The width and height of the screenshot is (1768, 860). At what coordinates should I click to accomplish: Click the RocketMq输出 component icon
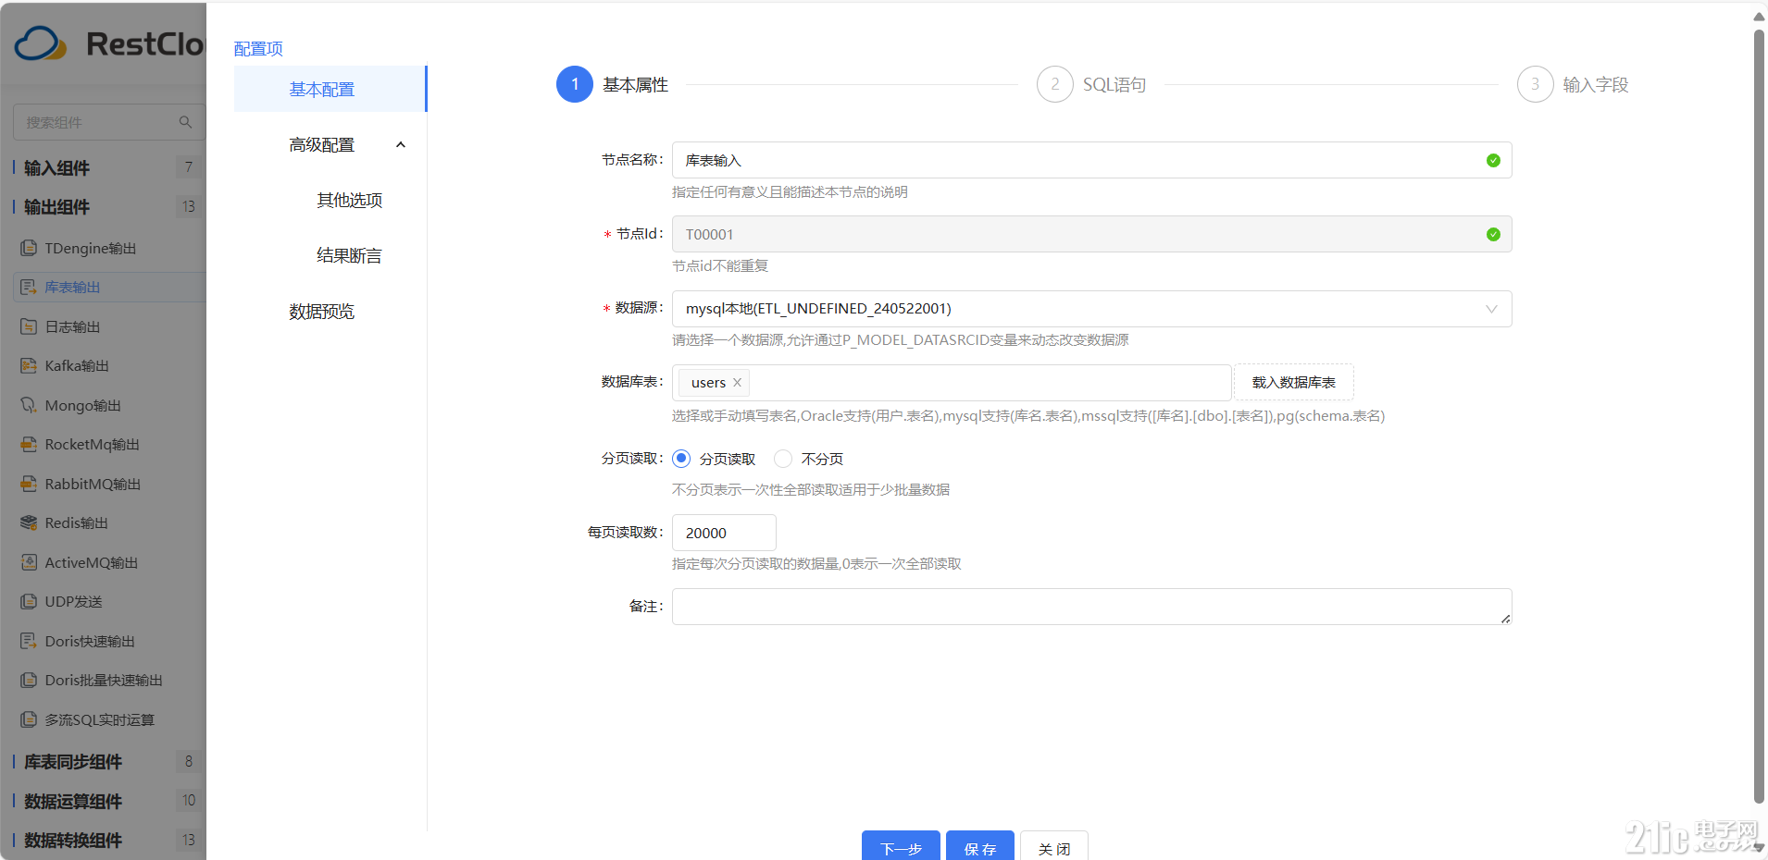[x=29, y=444]
